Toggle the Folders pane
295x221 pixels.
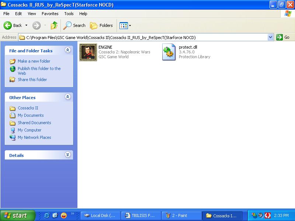pos(101,25)
